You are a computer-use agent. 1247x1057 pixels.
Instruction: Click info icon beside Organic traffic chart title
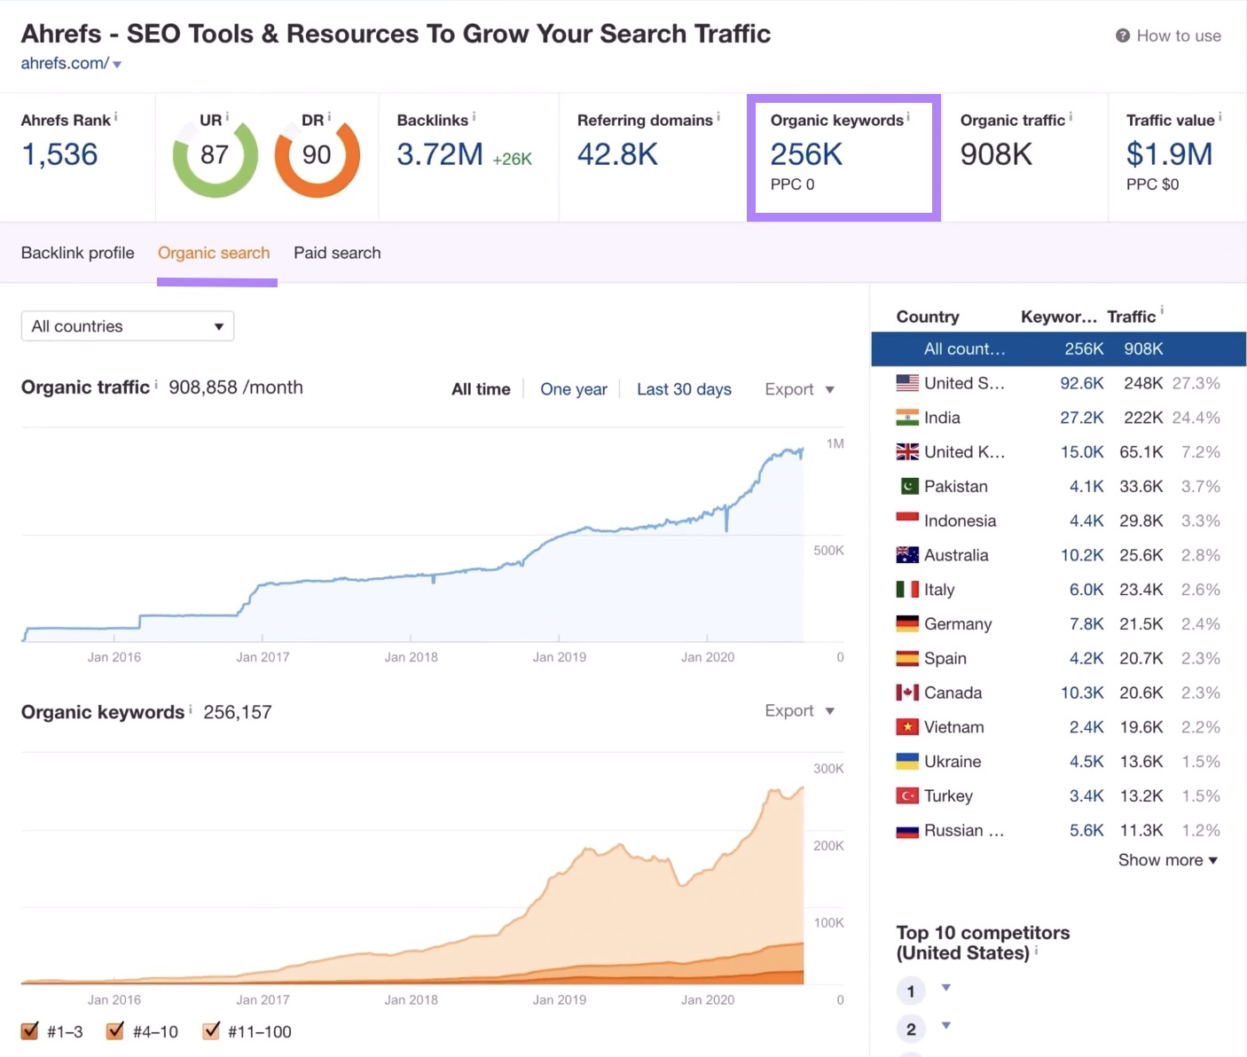click(156, 384)
